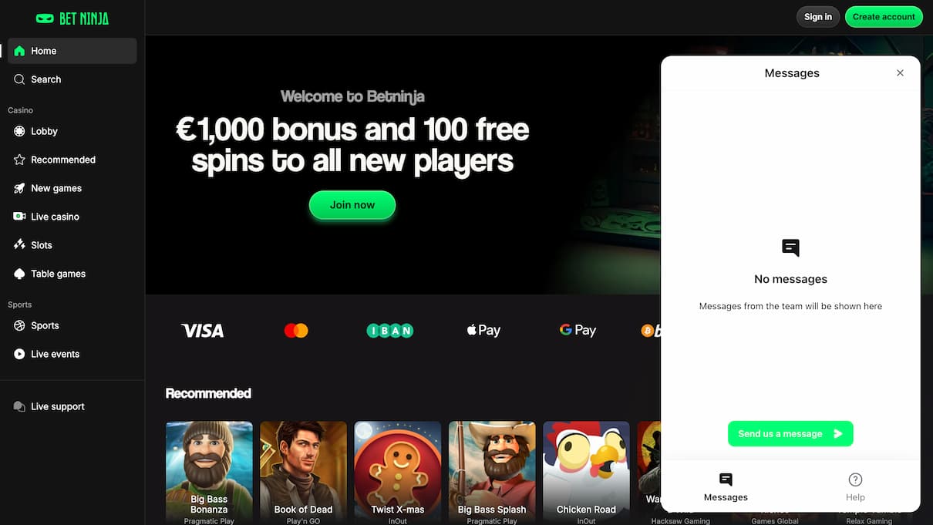The image size is (933, 525).
Task: Select Recommended star item
Action: (x=72, y=160)
